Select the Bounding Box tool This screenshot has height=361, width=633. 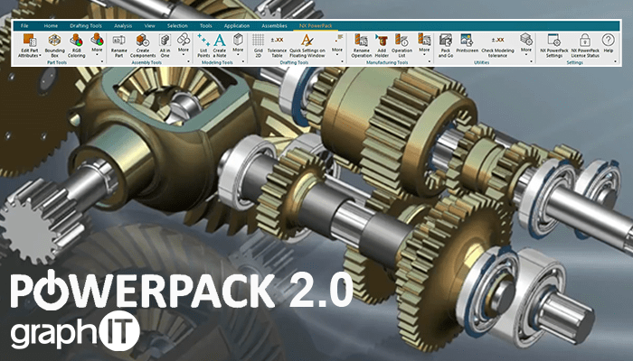pos(54,45)
